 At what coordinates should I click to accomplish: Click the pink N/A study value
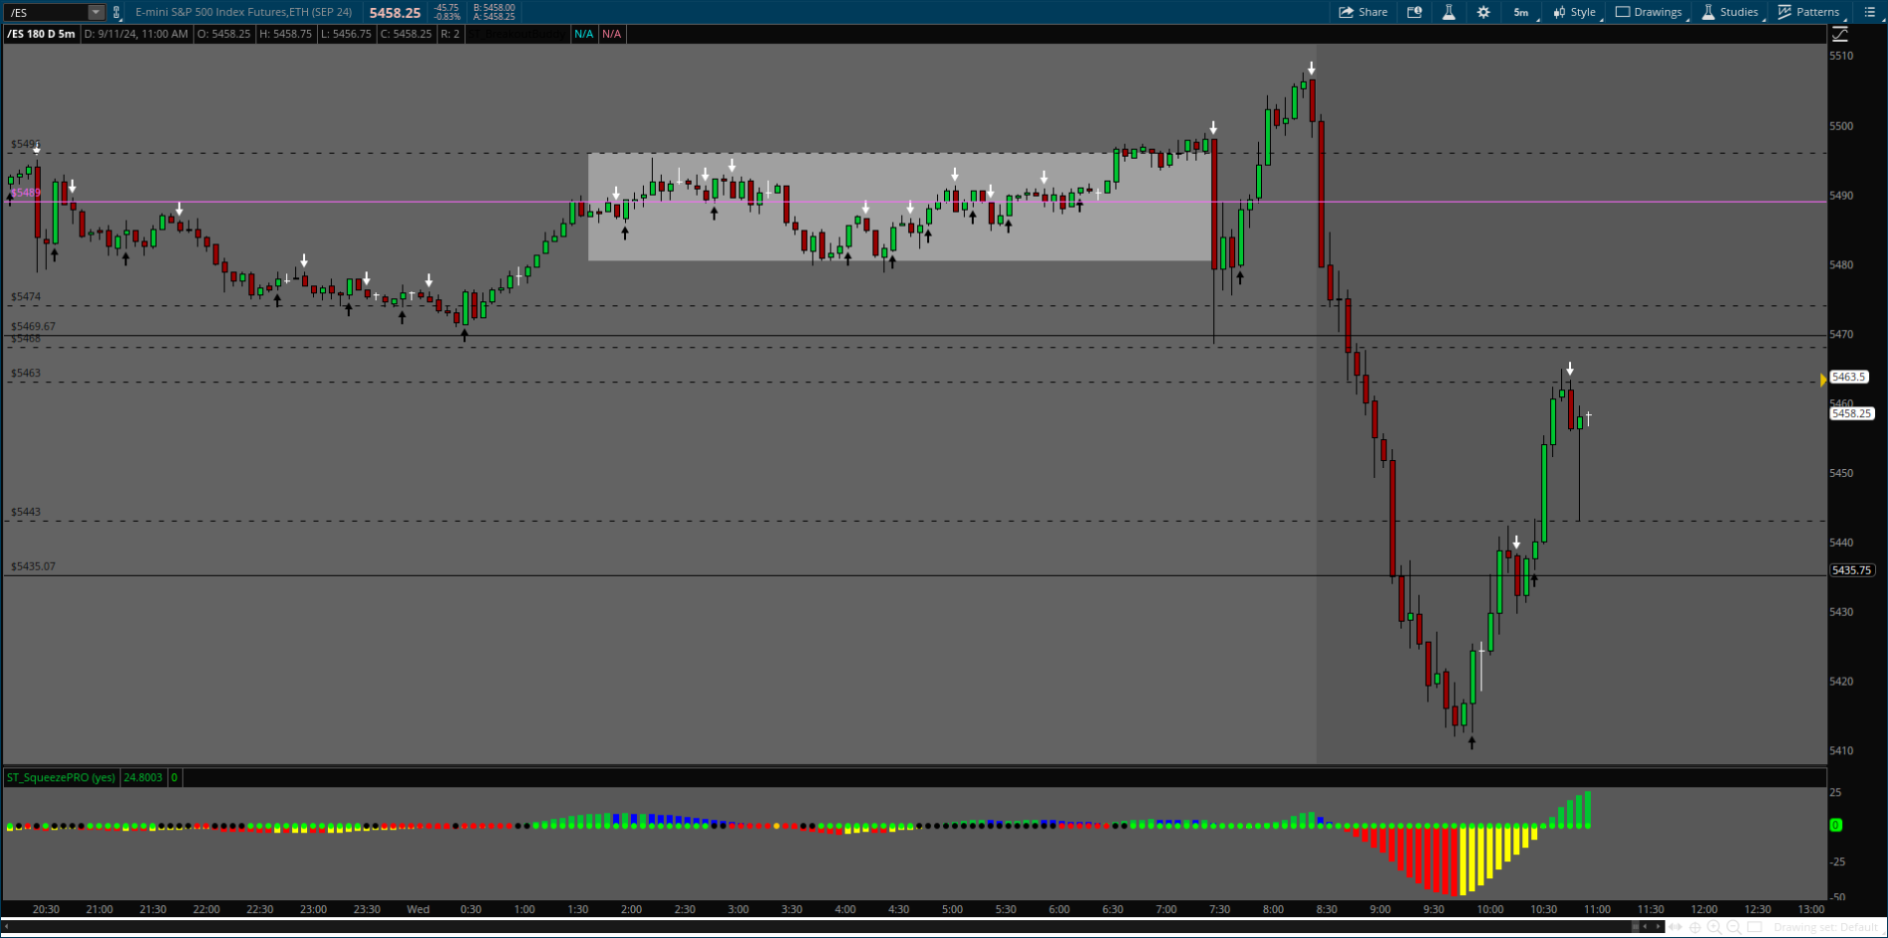click(612, 34)
